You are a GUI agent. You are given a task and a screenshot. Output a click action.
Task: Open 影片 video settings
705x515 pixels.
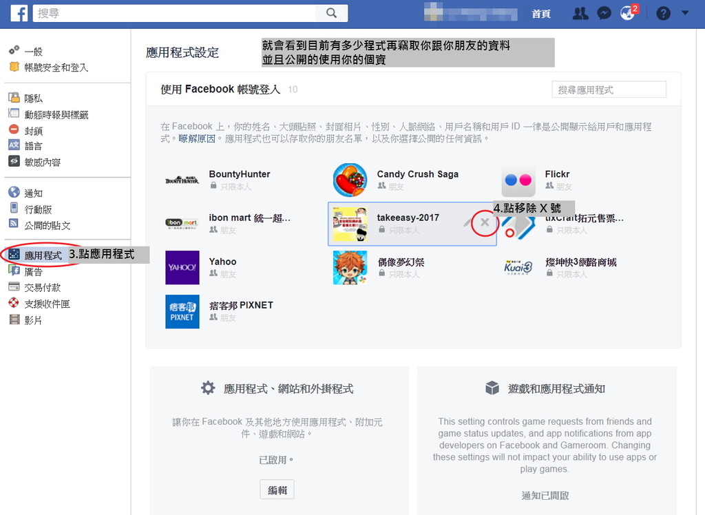(33, 320)
